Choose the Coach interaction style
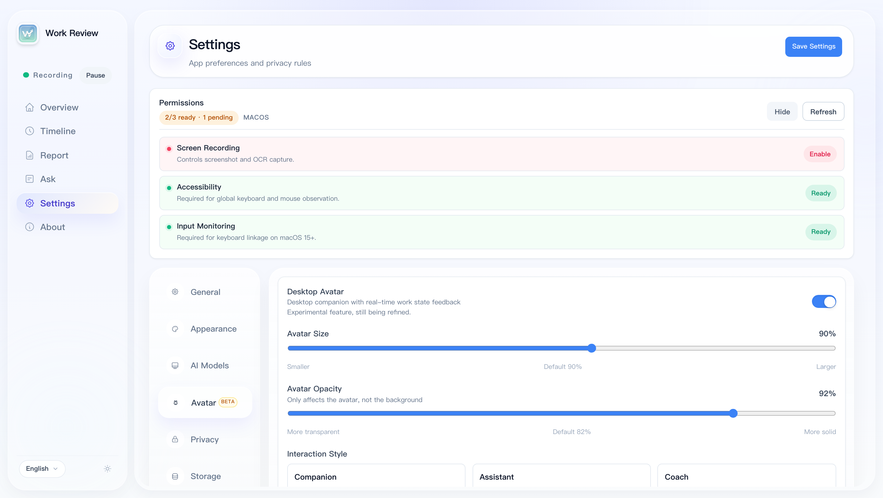Screen dimensions: 883x498 click(x=746, y=476)
